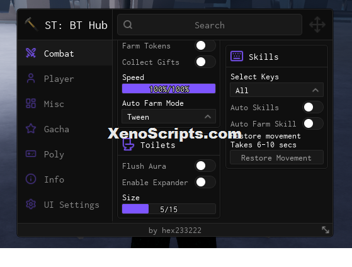
Task: Go to the Misc tab
Action: 65,103
